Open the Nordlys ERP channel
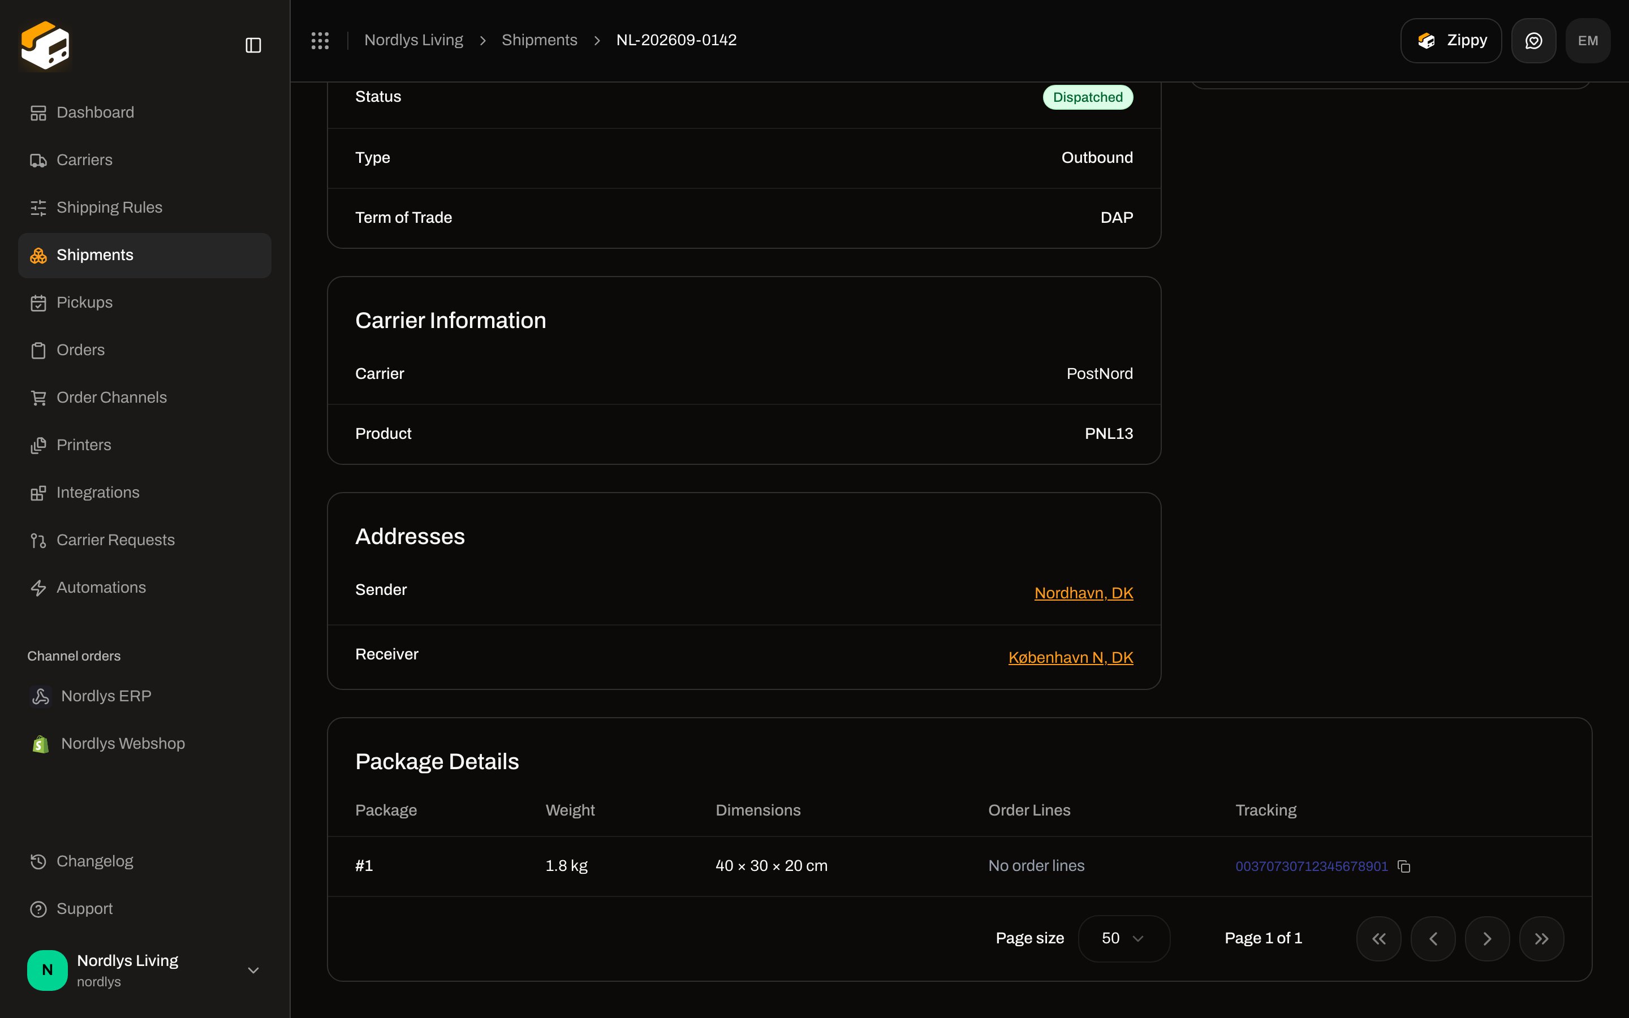The height and width of the screenshot is (1018, 1629). [145, 696]
